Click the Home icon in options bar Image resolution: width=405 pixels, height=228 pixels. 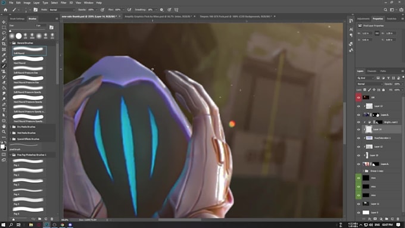click(5, 10)
